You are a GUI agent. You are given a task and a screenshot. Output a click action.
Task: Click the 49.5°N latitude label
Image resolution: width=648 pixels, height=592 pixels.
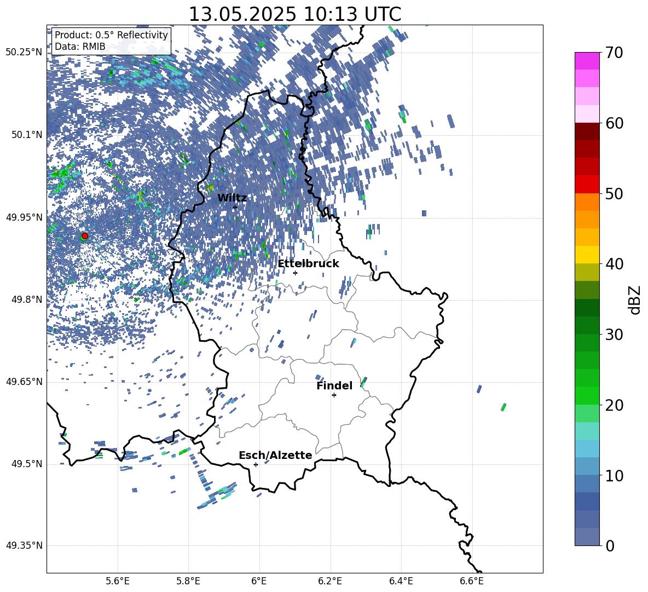point(27,464)
